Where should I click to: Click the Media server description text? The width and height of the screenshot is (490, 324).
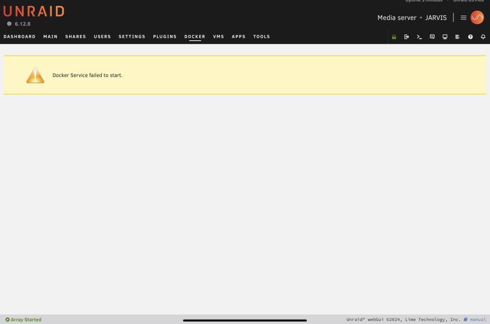click(397, 18)
